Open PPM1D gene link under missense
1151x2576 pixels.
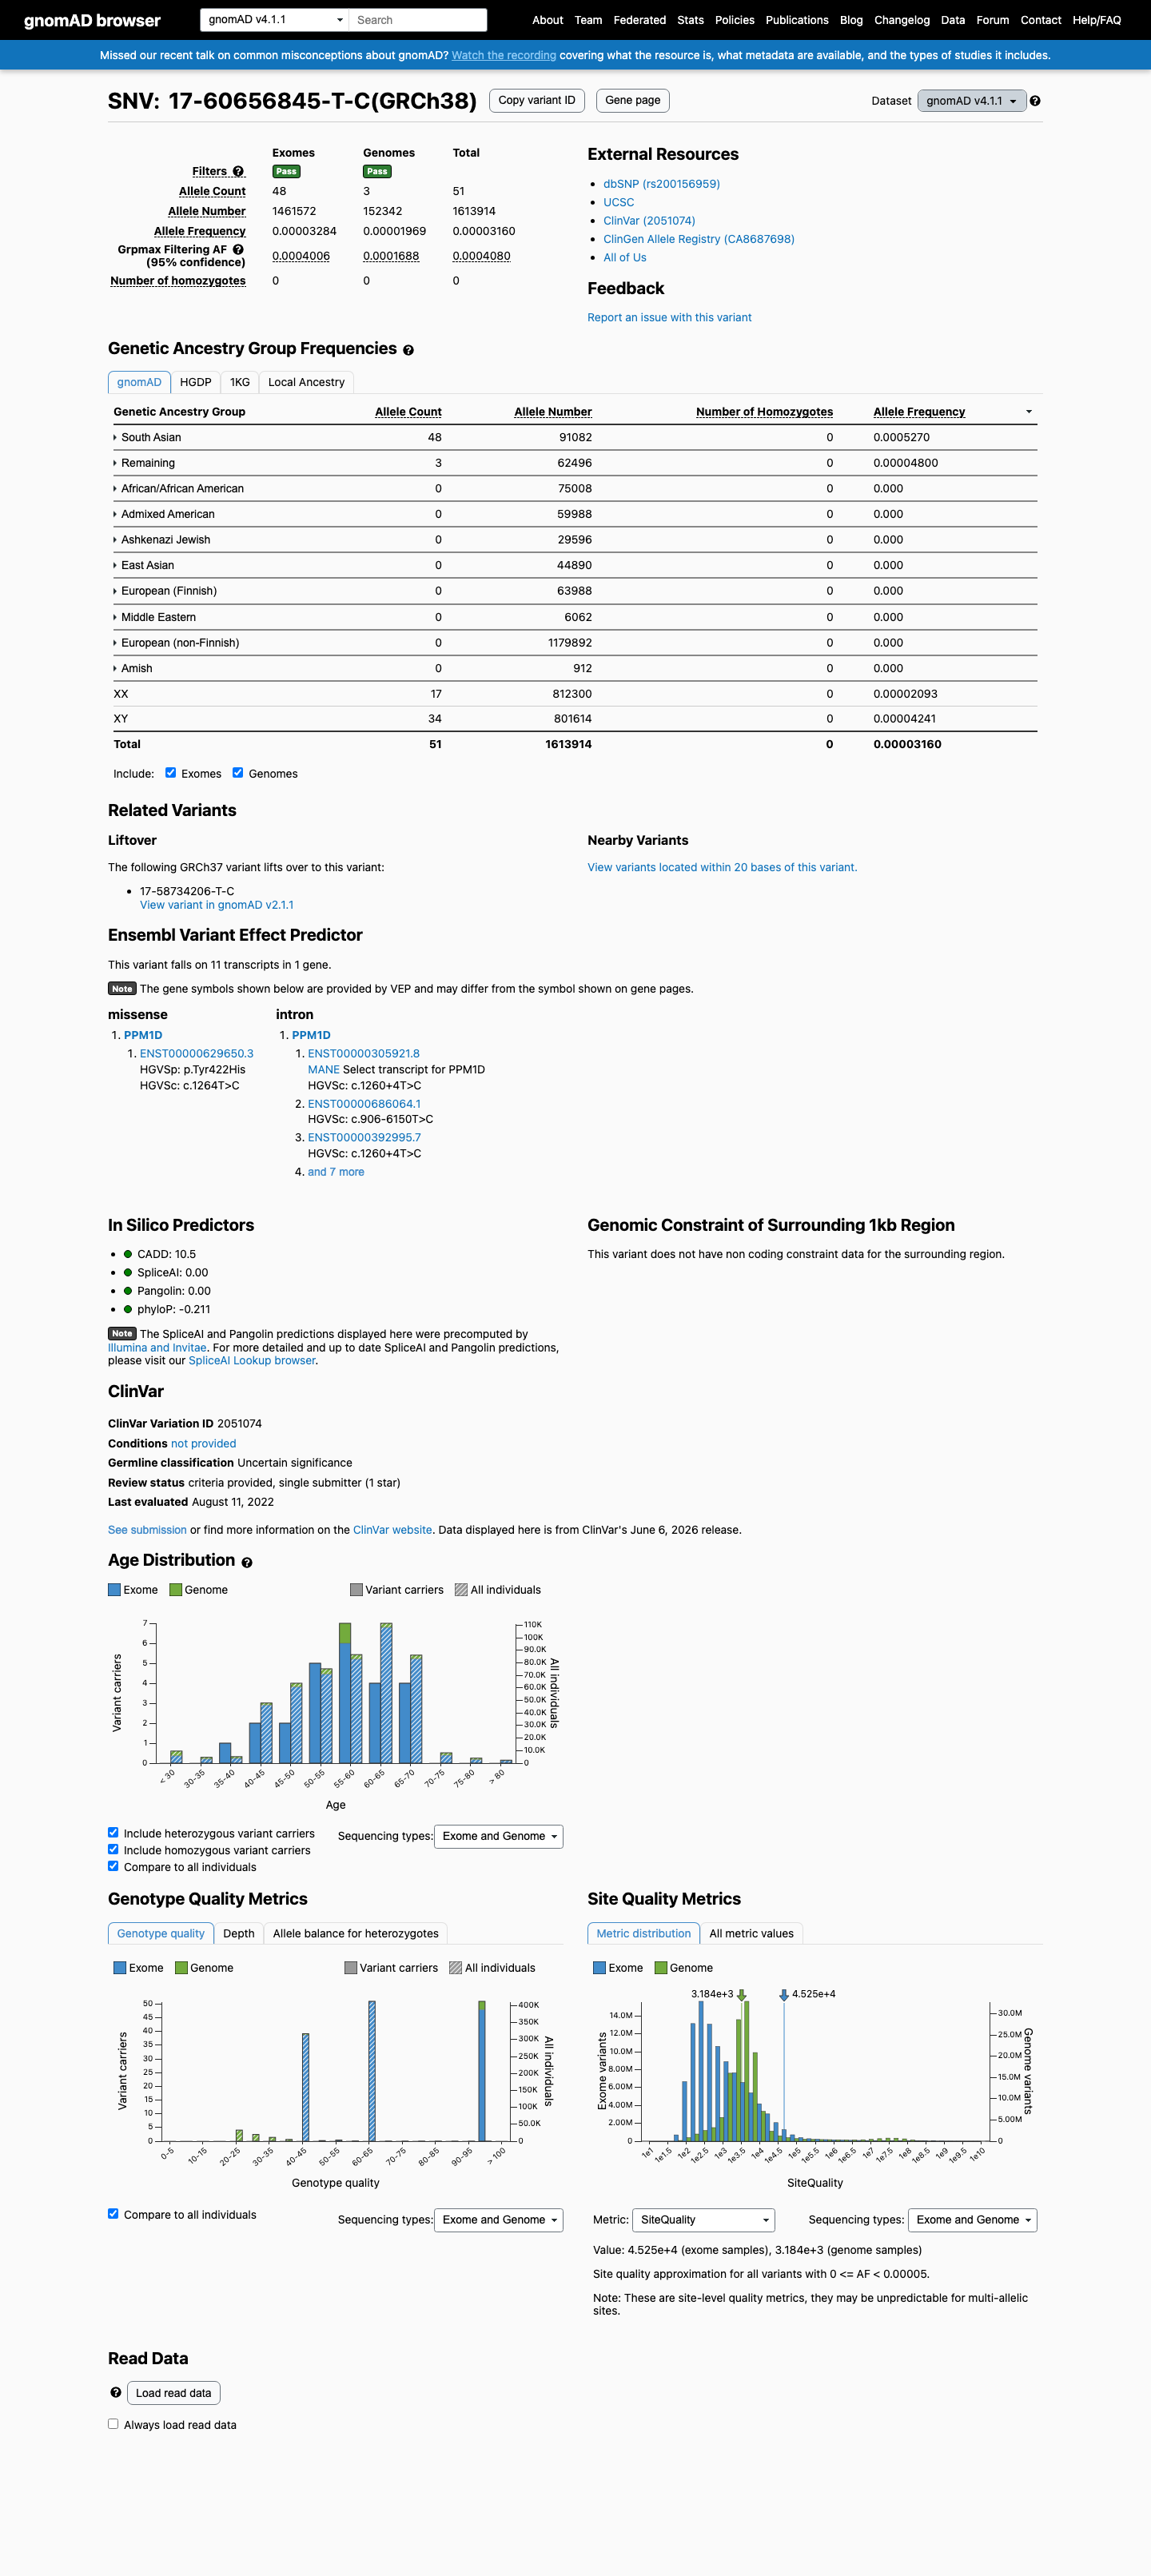coord(143,1036)
